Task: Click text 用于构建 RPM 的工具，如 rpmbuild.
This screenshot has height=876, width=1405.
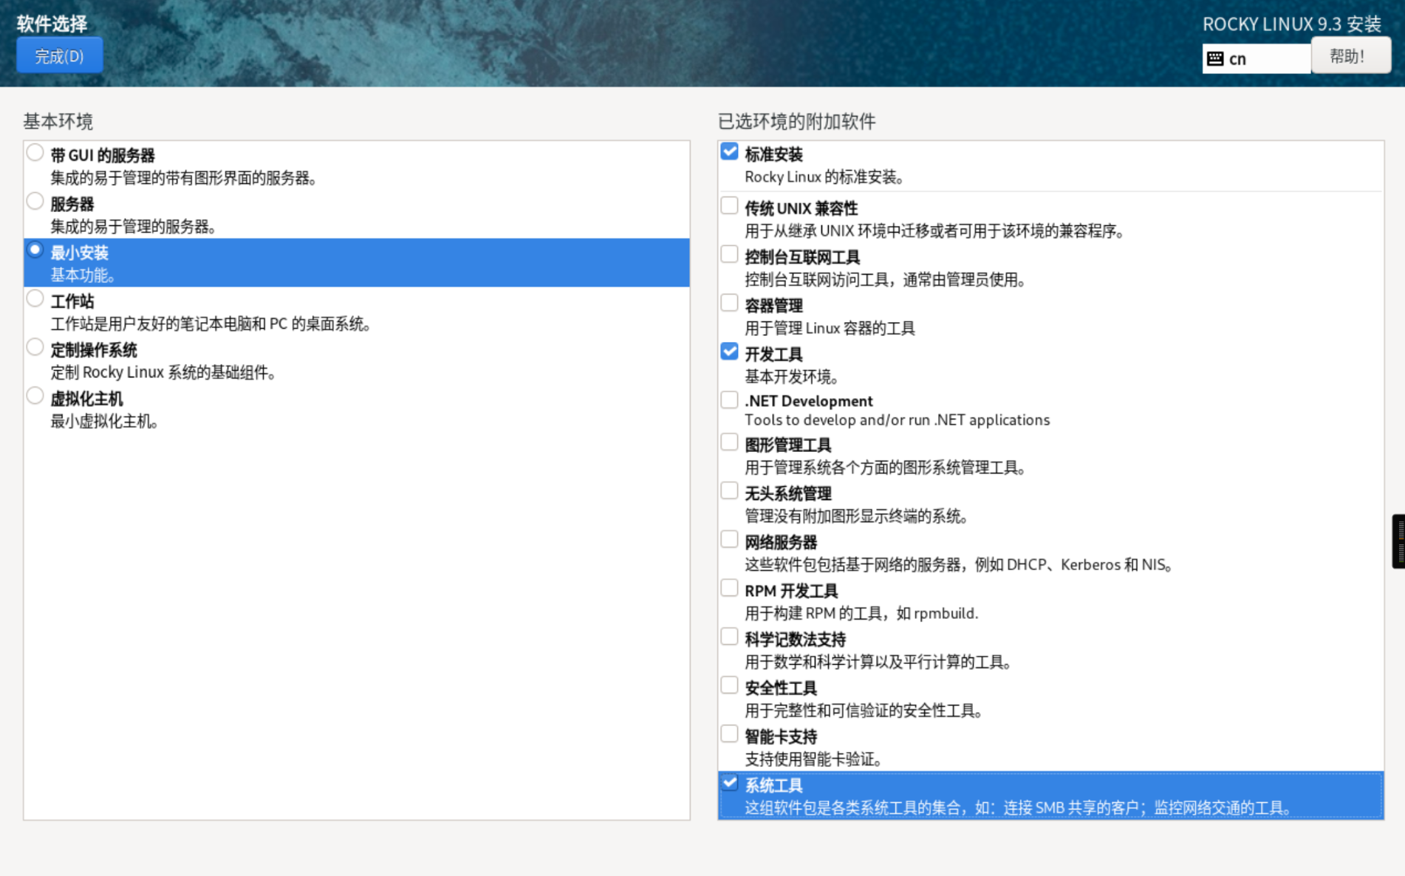Action: coord(861,614)
